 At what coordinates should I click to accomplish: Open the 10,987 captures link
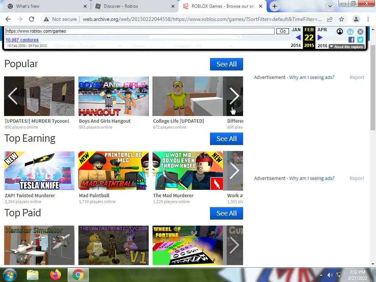[22, 40]
